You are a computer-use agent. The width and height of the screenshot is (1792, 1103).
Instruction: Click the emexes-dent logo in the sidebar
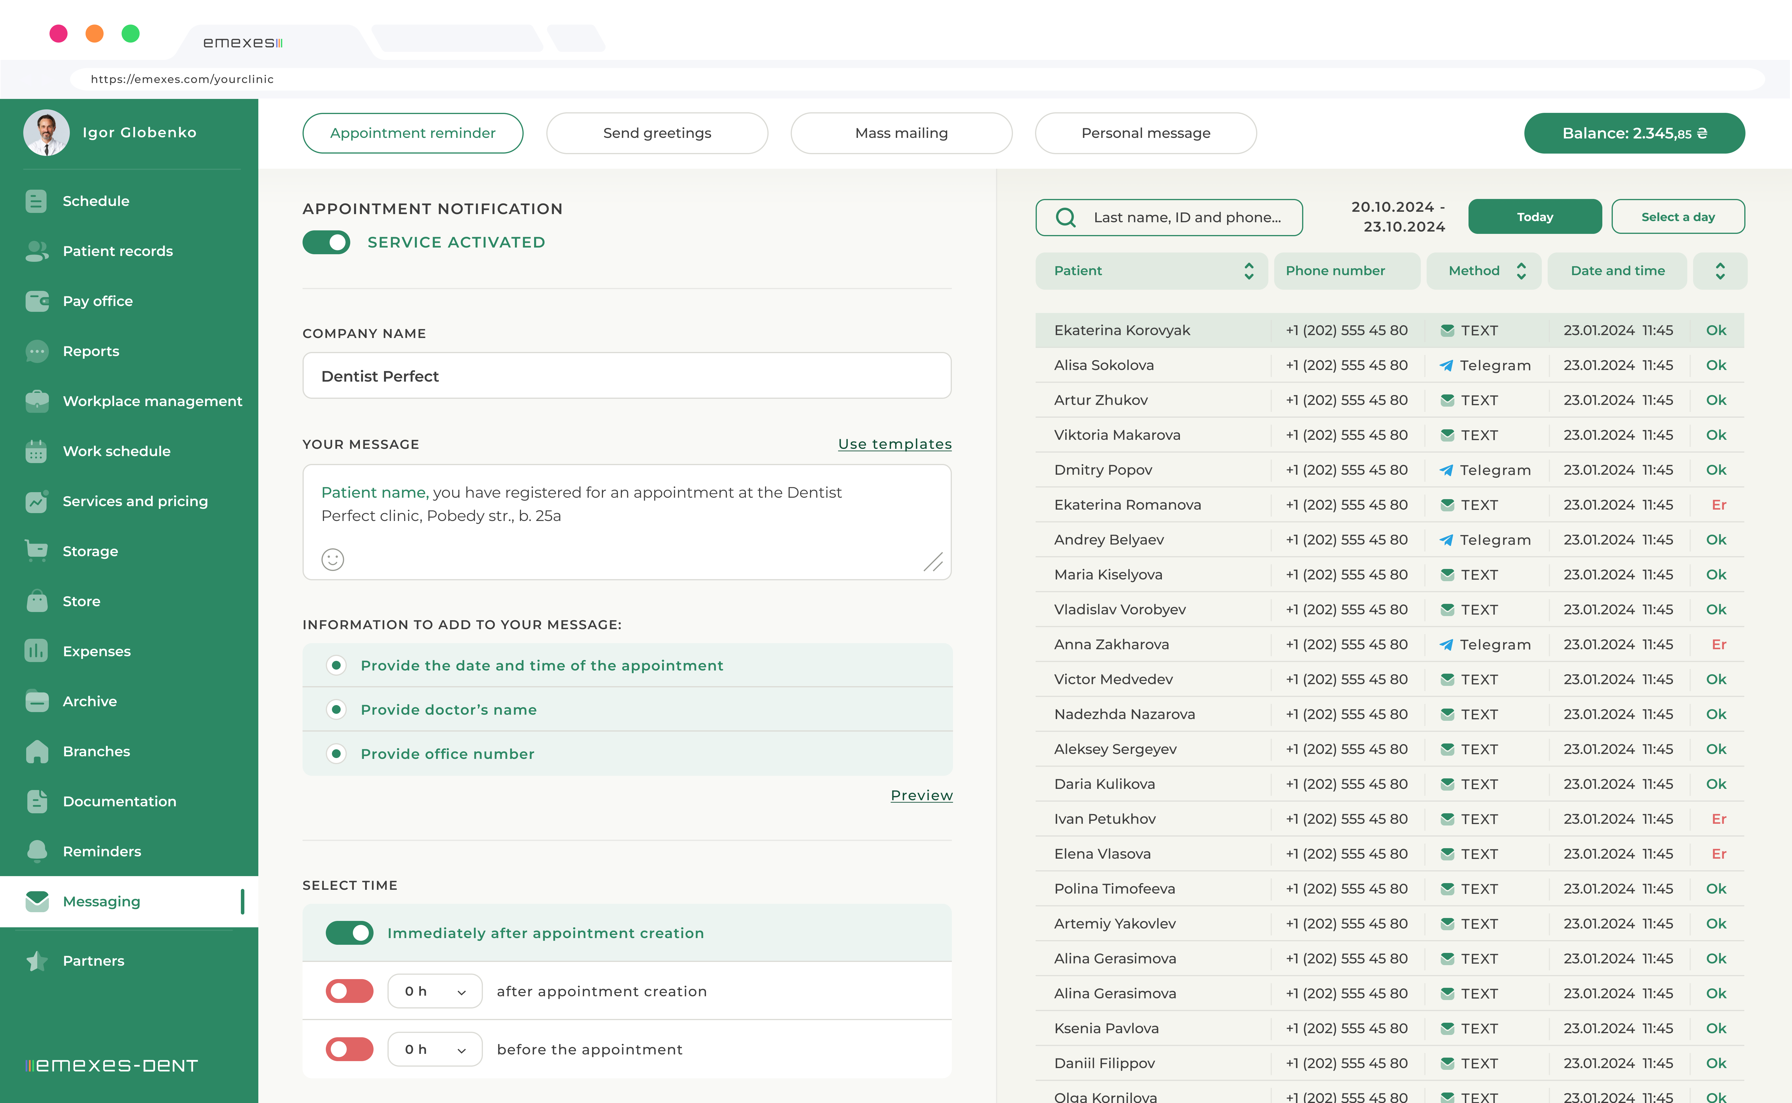[x=112, y=1065]
